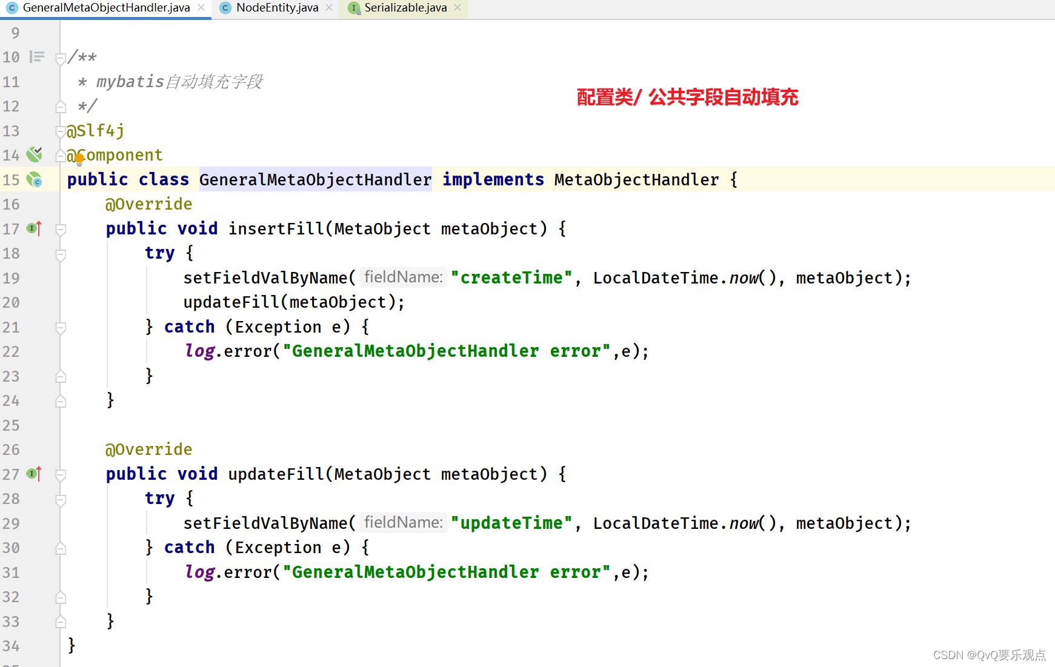Switch to the GeneralMetaObjectHandler.java tab
The width and height of the screenshot is (1055, 667).
click(x=106, y=8)
